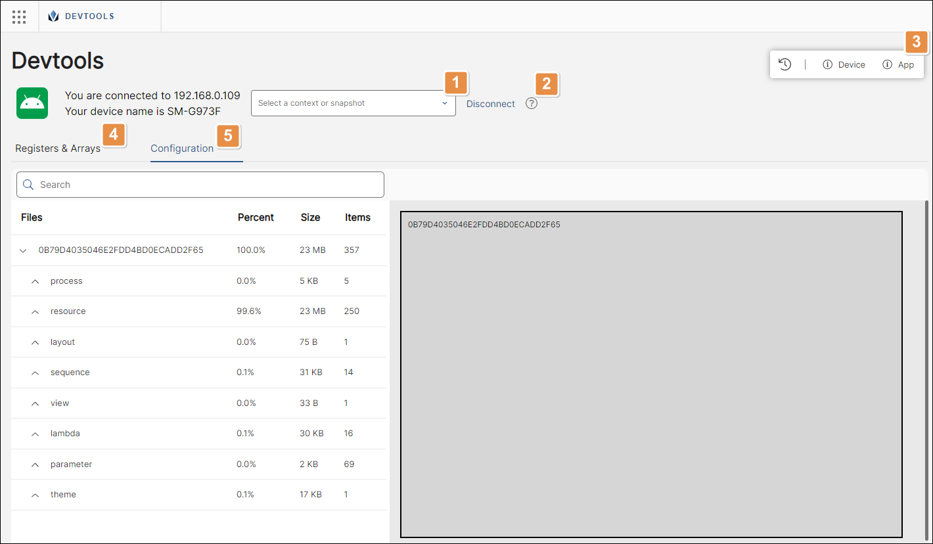Image resolution: width=933 pixels, height=544 pixels.
Task: Click the Android device icon
Action: click(x=32, y=103)
